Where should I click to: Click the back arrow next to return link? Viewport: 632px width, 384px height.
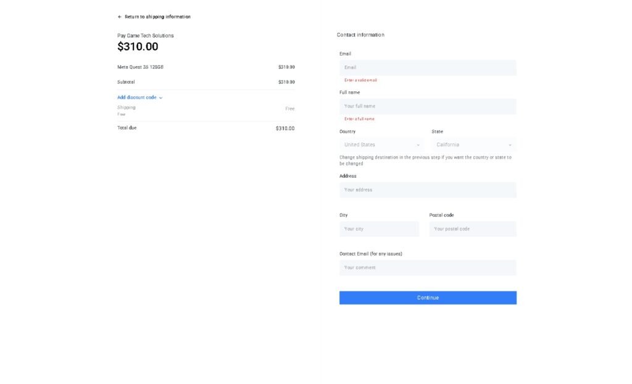tap(119, 16)
